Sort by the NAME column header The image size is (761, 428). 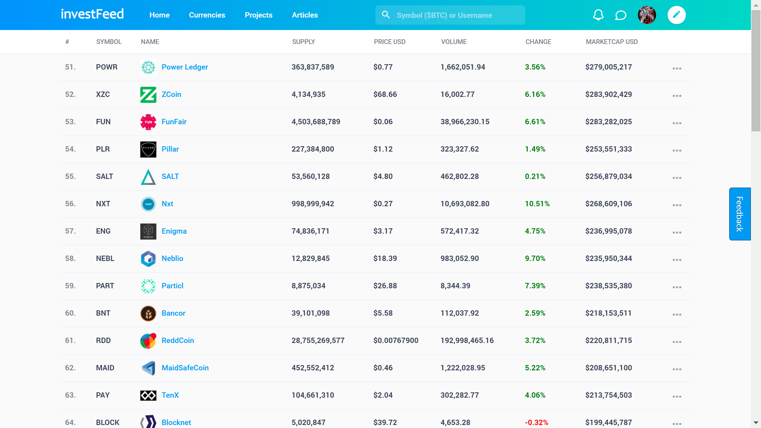click(x=150, y=42)
